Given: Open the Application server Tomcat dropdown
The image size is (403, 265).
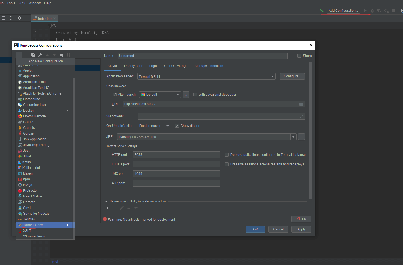Looking at the screenshot, I should pos(206,77).
